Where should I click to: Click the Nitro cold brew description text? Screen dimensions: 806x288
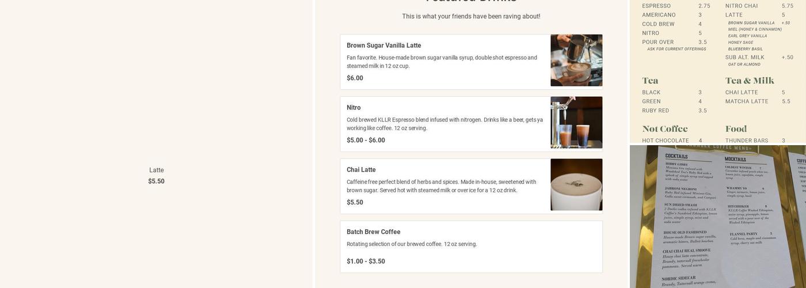coord(444,124)
